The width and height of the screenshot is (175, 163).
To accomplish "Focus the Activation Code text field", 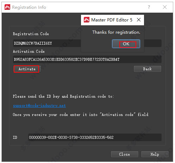I will pos(87,59).
